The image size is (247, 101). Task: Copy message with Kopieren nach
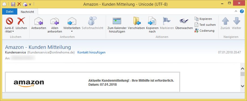[152, 25]
